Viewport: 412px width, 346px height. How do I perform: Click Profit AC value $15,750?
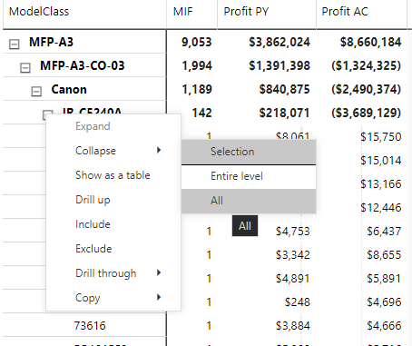coord(381,137)
